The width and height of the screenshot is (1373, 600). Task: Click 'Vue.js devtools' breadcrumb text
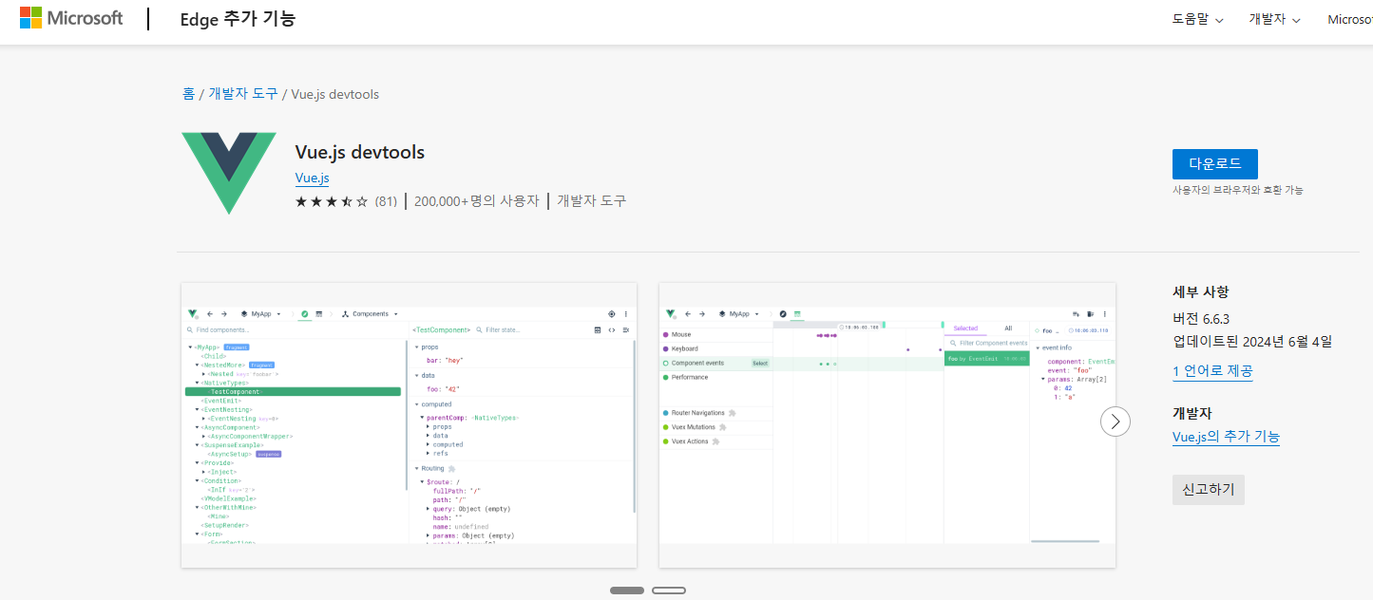click(x=335, y=94)
